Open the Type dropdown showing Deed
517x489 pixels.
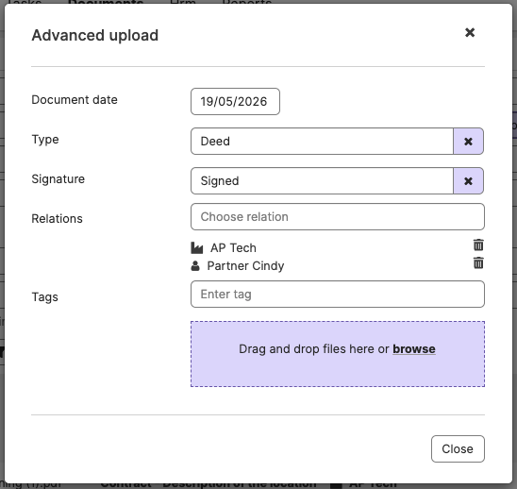(x=322, y=142)
